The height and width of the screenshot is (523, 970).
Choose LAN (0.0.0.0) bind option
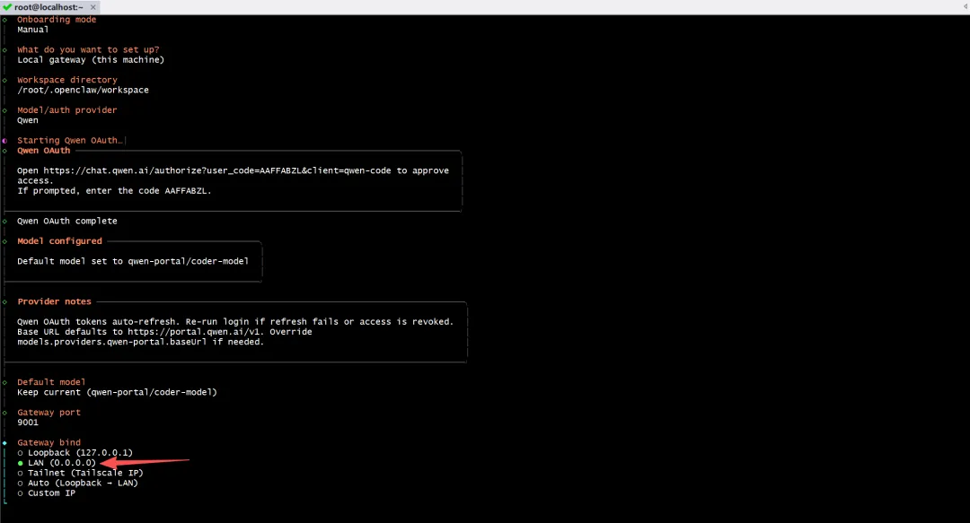(x=57, y=462)
